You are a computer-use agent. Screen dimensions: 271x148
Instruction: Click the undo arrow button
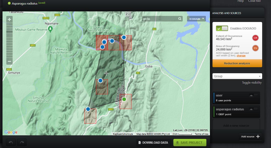[11, 143]
